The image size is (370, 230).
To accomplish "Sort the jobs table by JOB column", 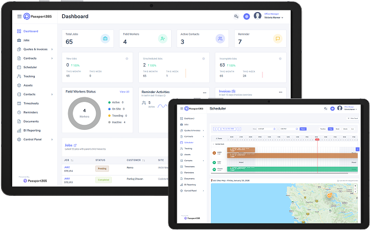I will pos(69,160).
